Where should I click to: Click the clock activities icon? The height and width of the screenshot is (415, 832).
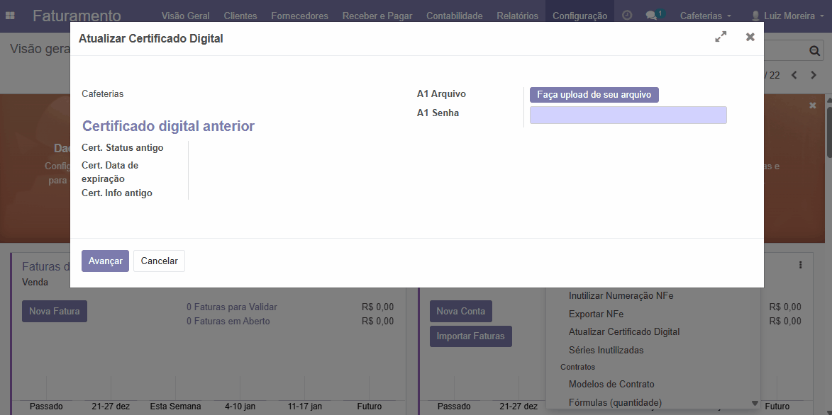click(x=627, y=16)
